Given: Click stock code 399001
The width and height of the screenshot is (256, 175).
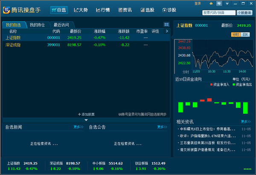Looking at the screenshot, I should [x=54, y=45].
